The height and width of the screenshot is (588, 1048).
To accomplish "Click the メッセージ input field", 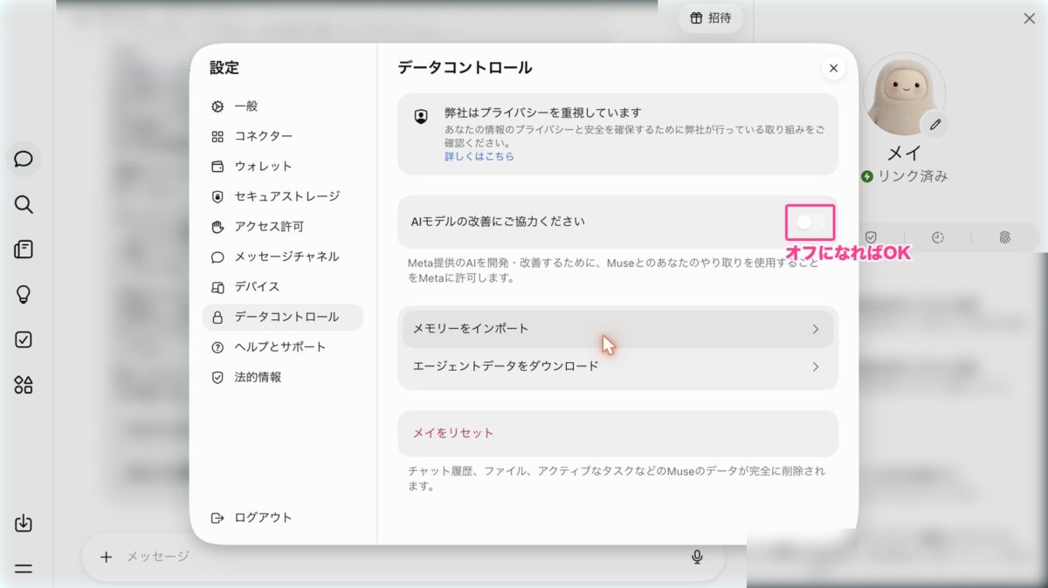I will pos(402,557).
